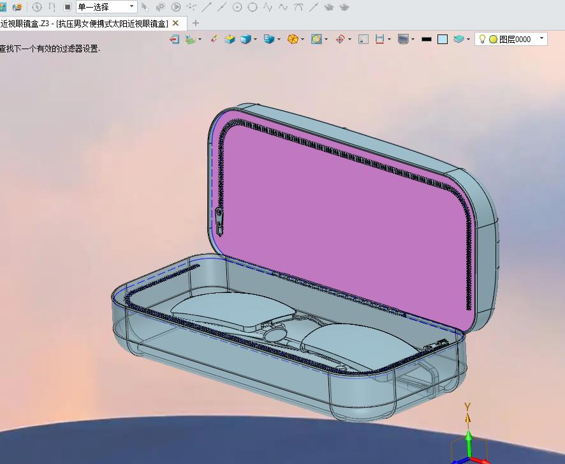The width and height of the screenshot is (565, 464).
Task: Click the teal layers stack icon
Action: tap(459, 39)
